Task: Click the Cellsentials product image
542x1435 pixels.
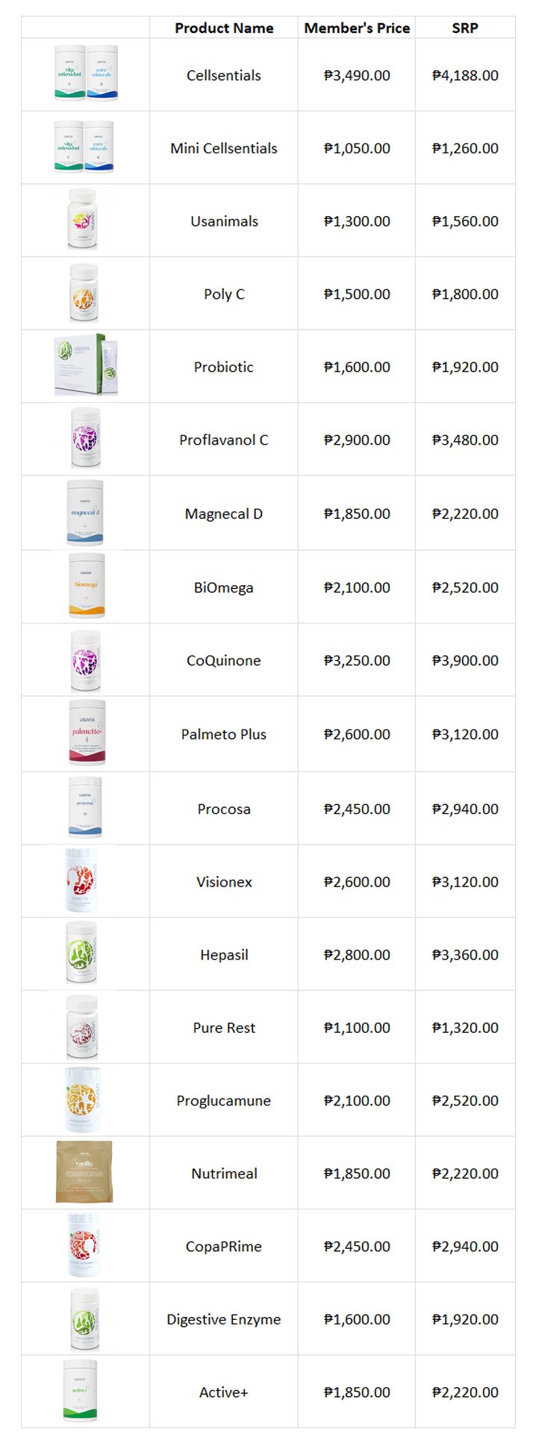Action: [86, 73]
